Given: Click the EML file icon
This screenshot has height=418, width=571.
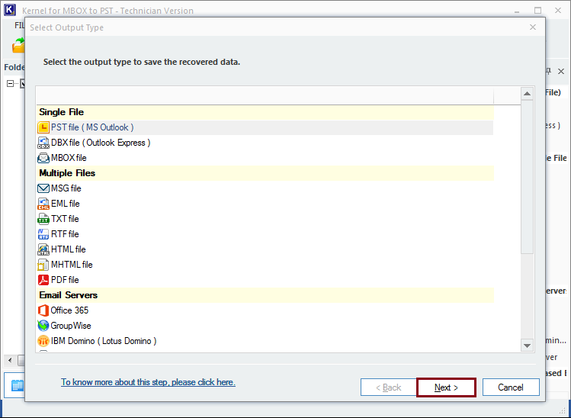Looking at the screenshot, I should pos(43,204).
